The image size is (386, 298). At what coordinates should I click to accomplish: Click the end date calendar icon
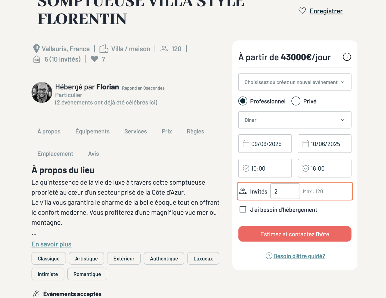point(305,144)
